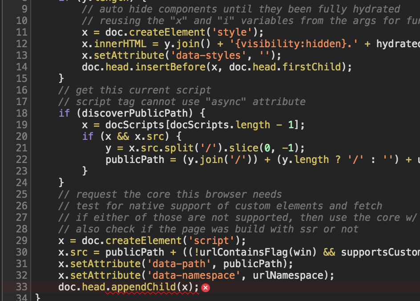
Task: Click line number 14 in the gutter
Action: click(22, 67)
